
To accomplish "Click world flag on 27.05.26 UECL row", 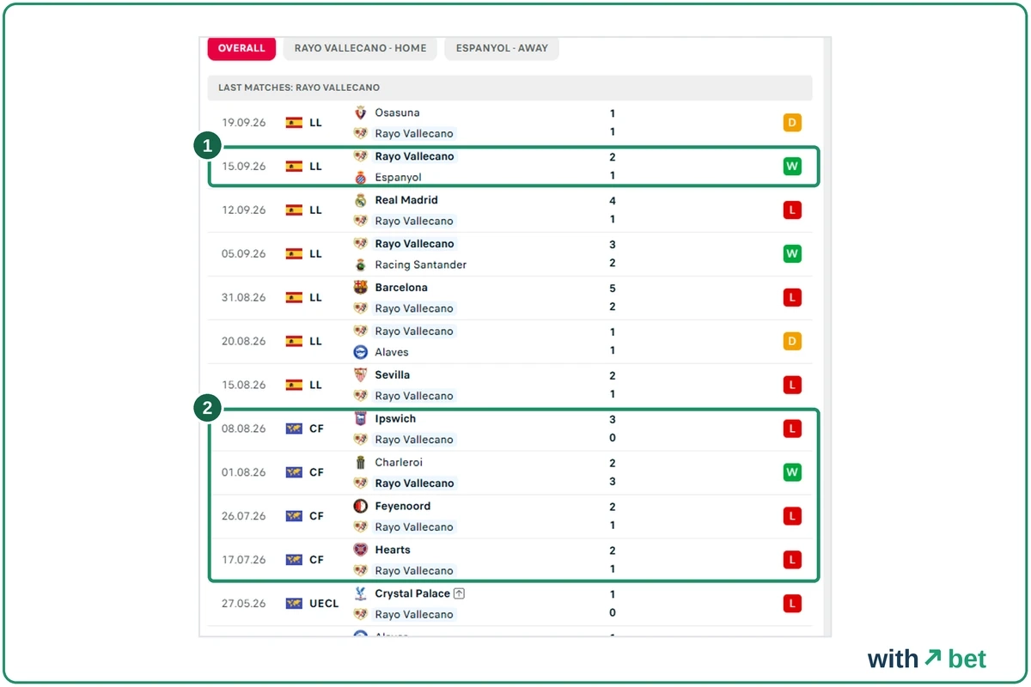I will coord(294,604).
